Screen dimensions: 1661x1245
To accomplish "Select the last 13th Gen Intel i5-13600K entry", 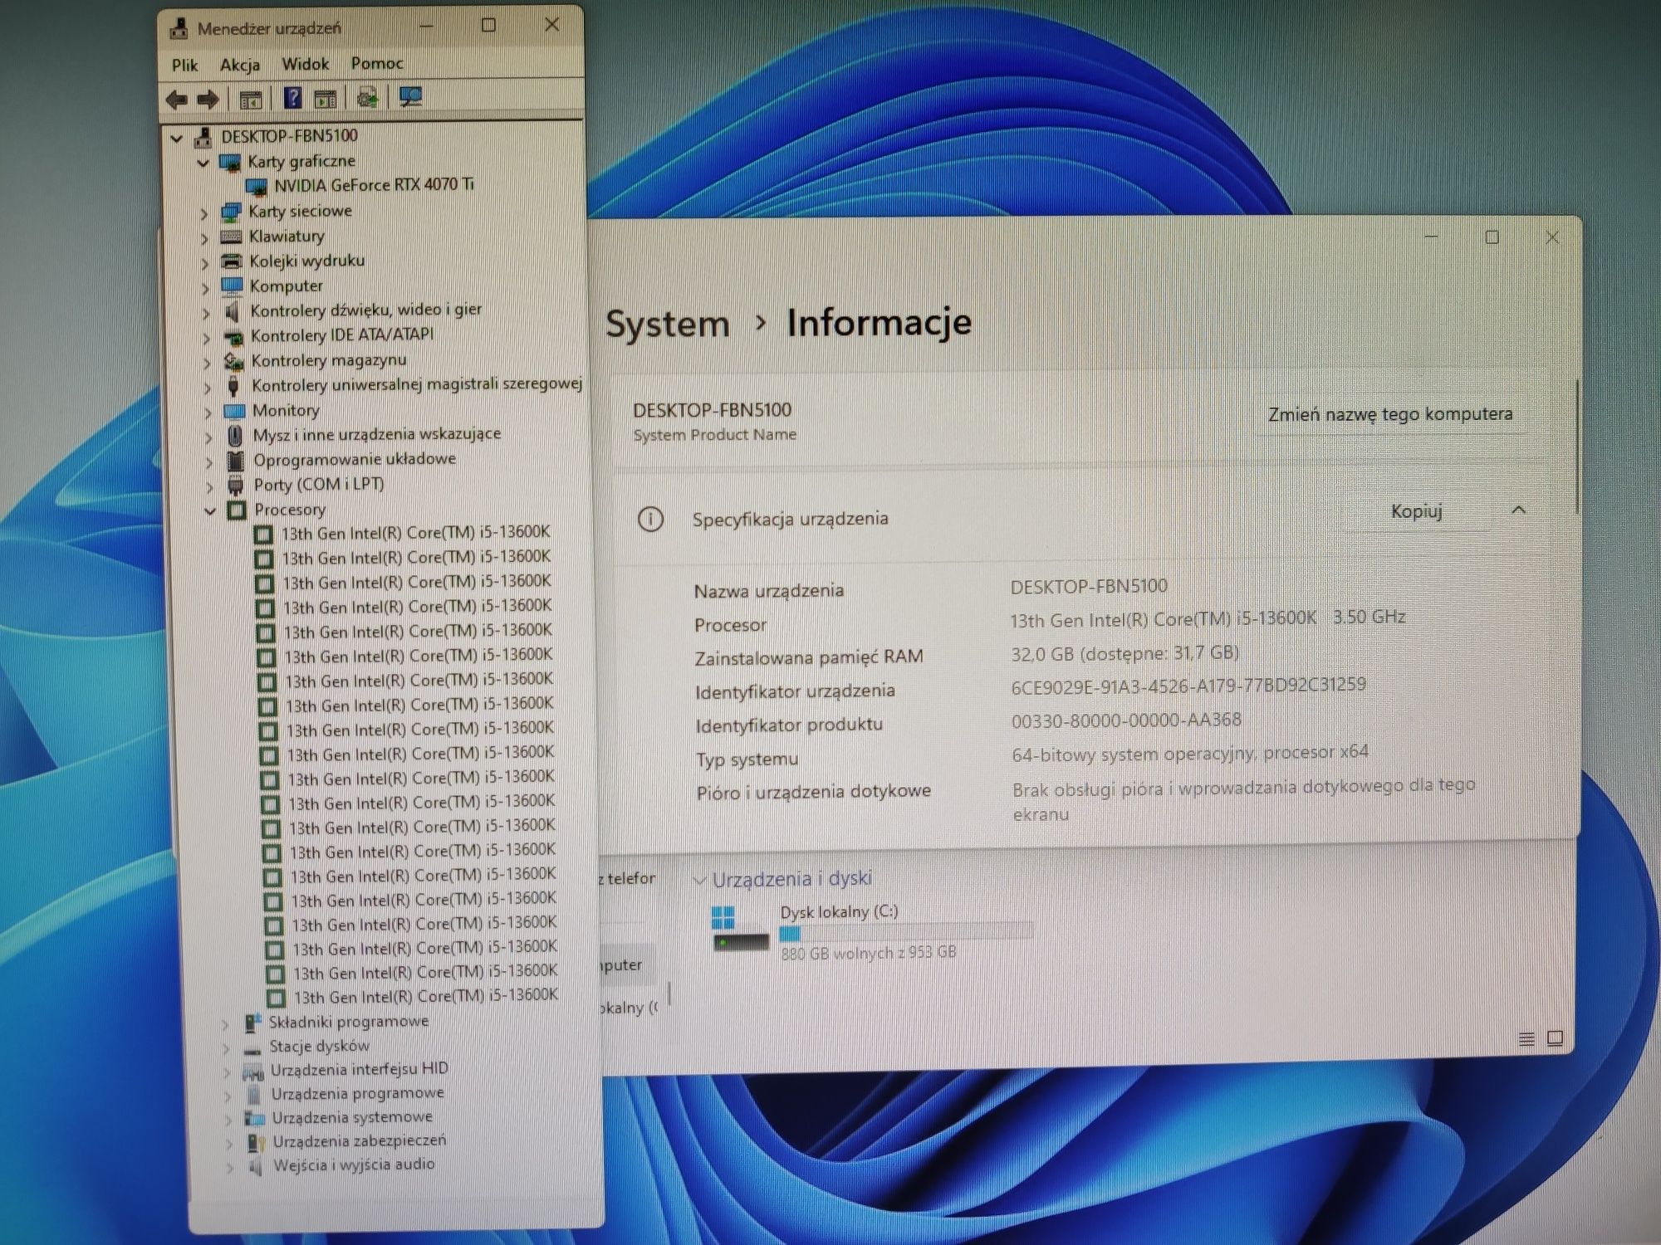I will coord(426,996).
